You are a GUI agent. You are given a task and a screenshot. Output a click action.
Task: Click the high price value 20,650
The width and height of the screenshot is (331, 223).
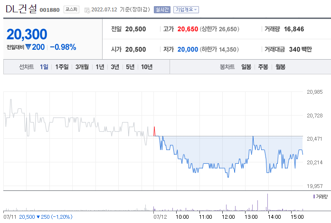[x=188, y=29]
